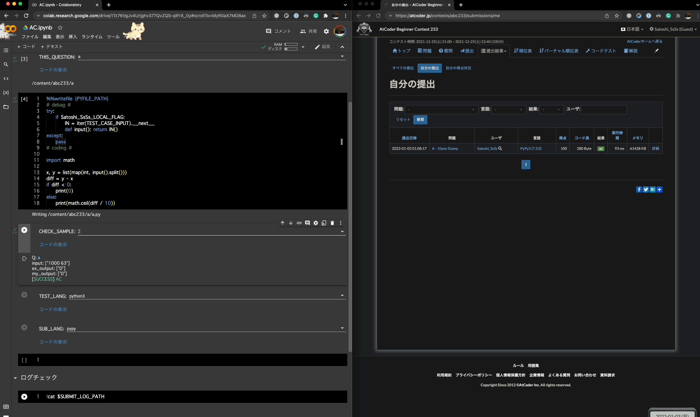Switch to 自分の得点状況 tab
The width and height of the screenshot is (700, 417).
[x=458, y=68]
